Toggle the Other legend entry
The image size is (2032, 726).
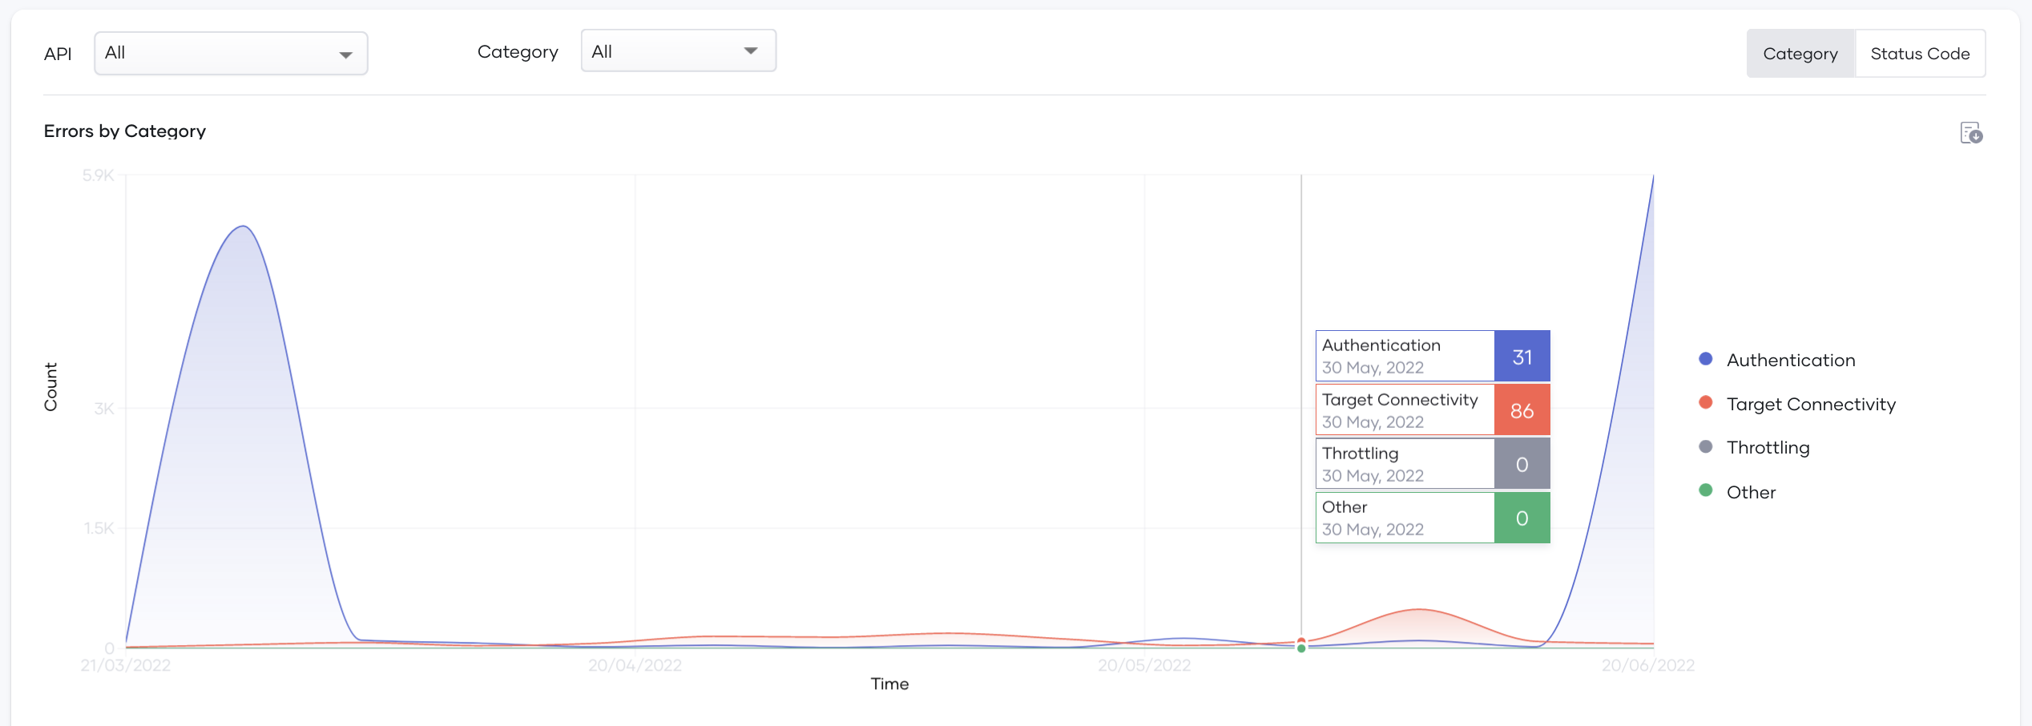coord(1737,492)
